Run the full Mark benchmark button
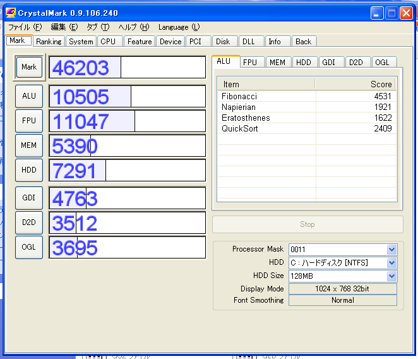This screenshot has height=359, width=418. pos(29,67)
